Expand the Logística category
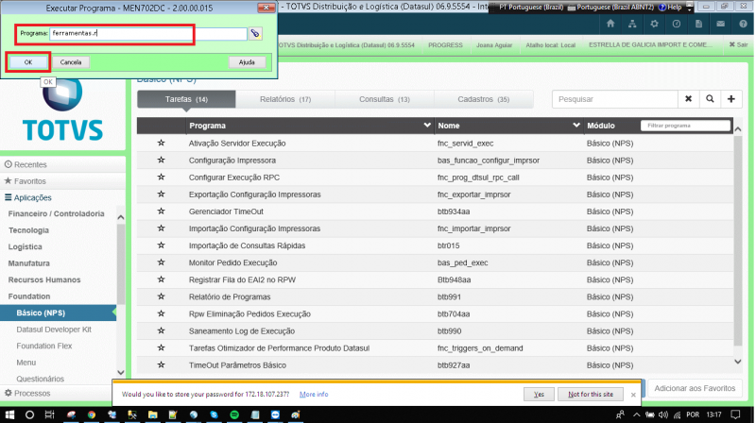This screenshot has height=423, width=756. [x=26, y=246]
